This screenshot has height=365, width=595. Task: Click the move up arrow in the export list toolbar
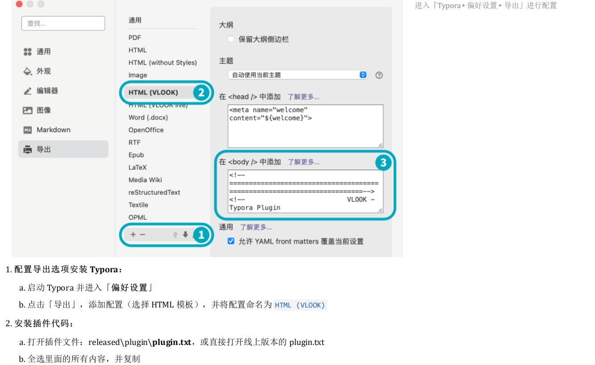[x=175, y=234]
